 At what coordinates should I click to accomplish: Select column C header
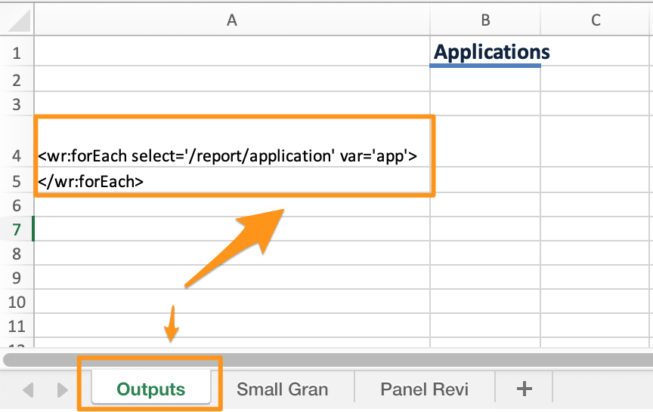click(596, 20)
